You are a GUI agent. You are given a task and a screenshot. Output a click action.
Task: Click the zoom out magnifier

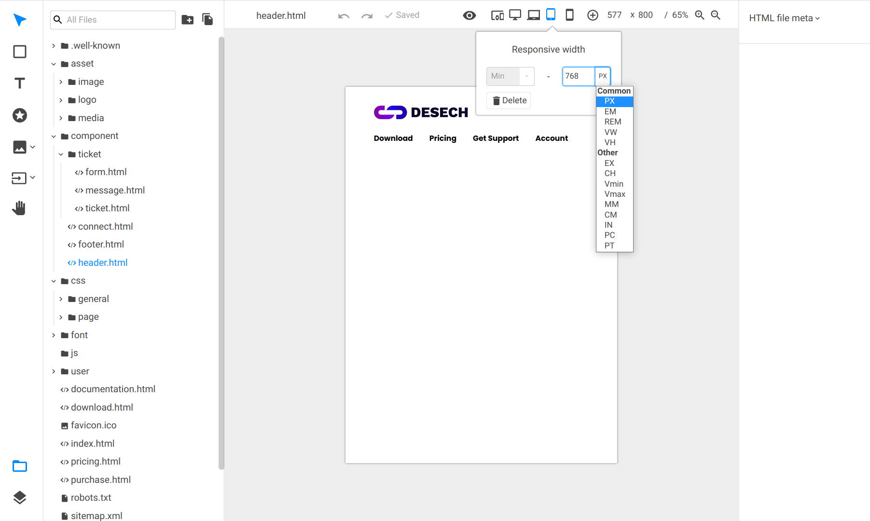(x=716, y=15)
